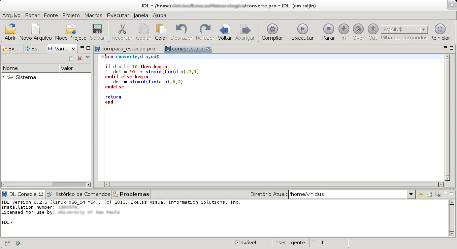The width and height of the screenshot is (457, 249).
Task: Clear the IDL console output icon
Action: (438, 194)
